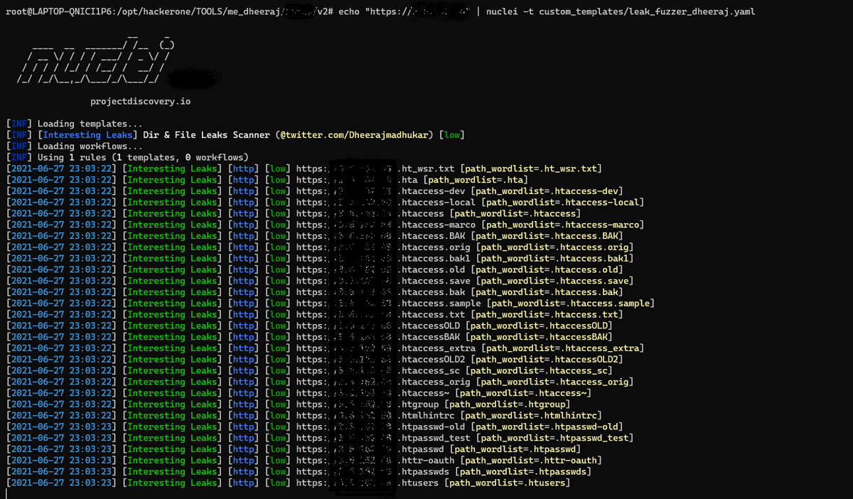The height and width of the screenshot is (499, 853).
Task: Click the nuclei ASCII art banner
Action: point(96,58)
